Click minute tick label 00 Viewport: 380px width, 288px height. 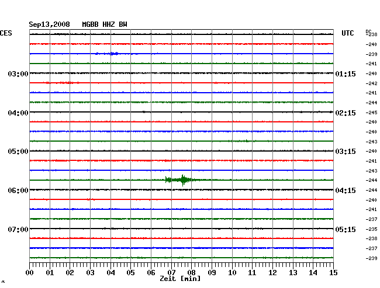(30, 272)
